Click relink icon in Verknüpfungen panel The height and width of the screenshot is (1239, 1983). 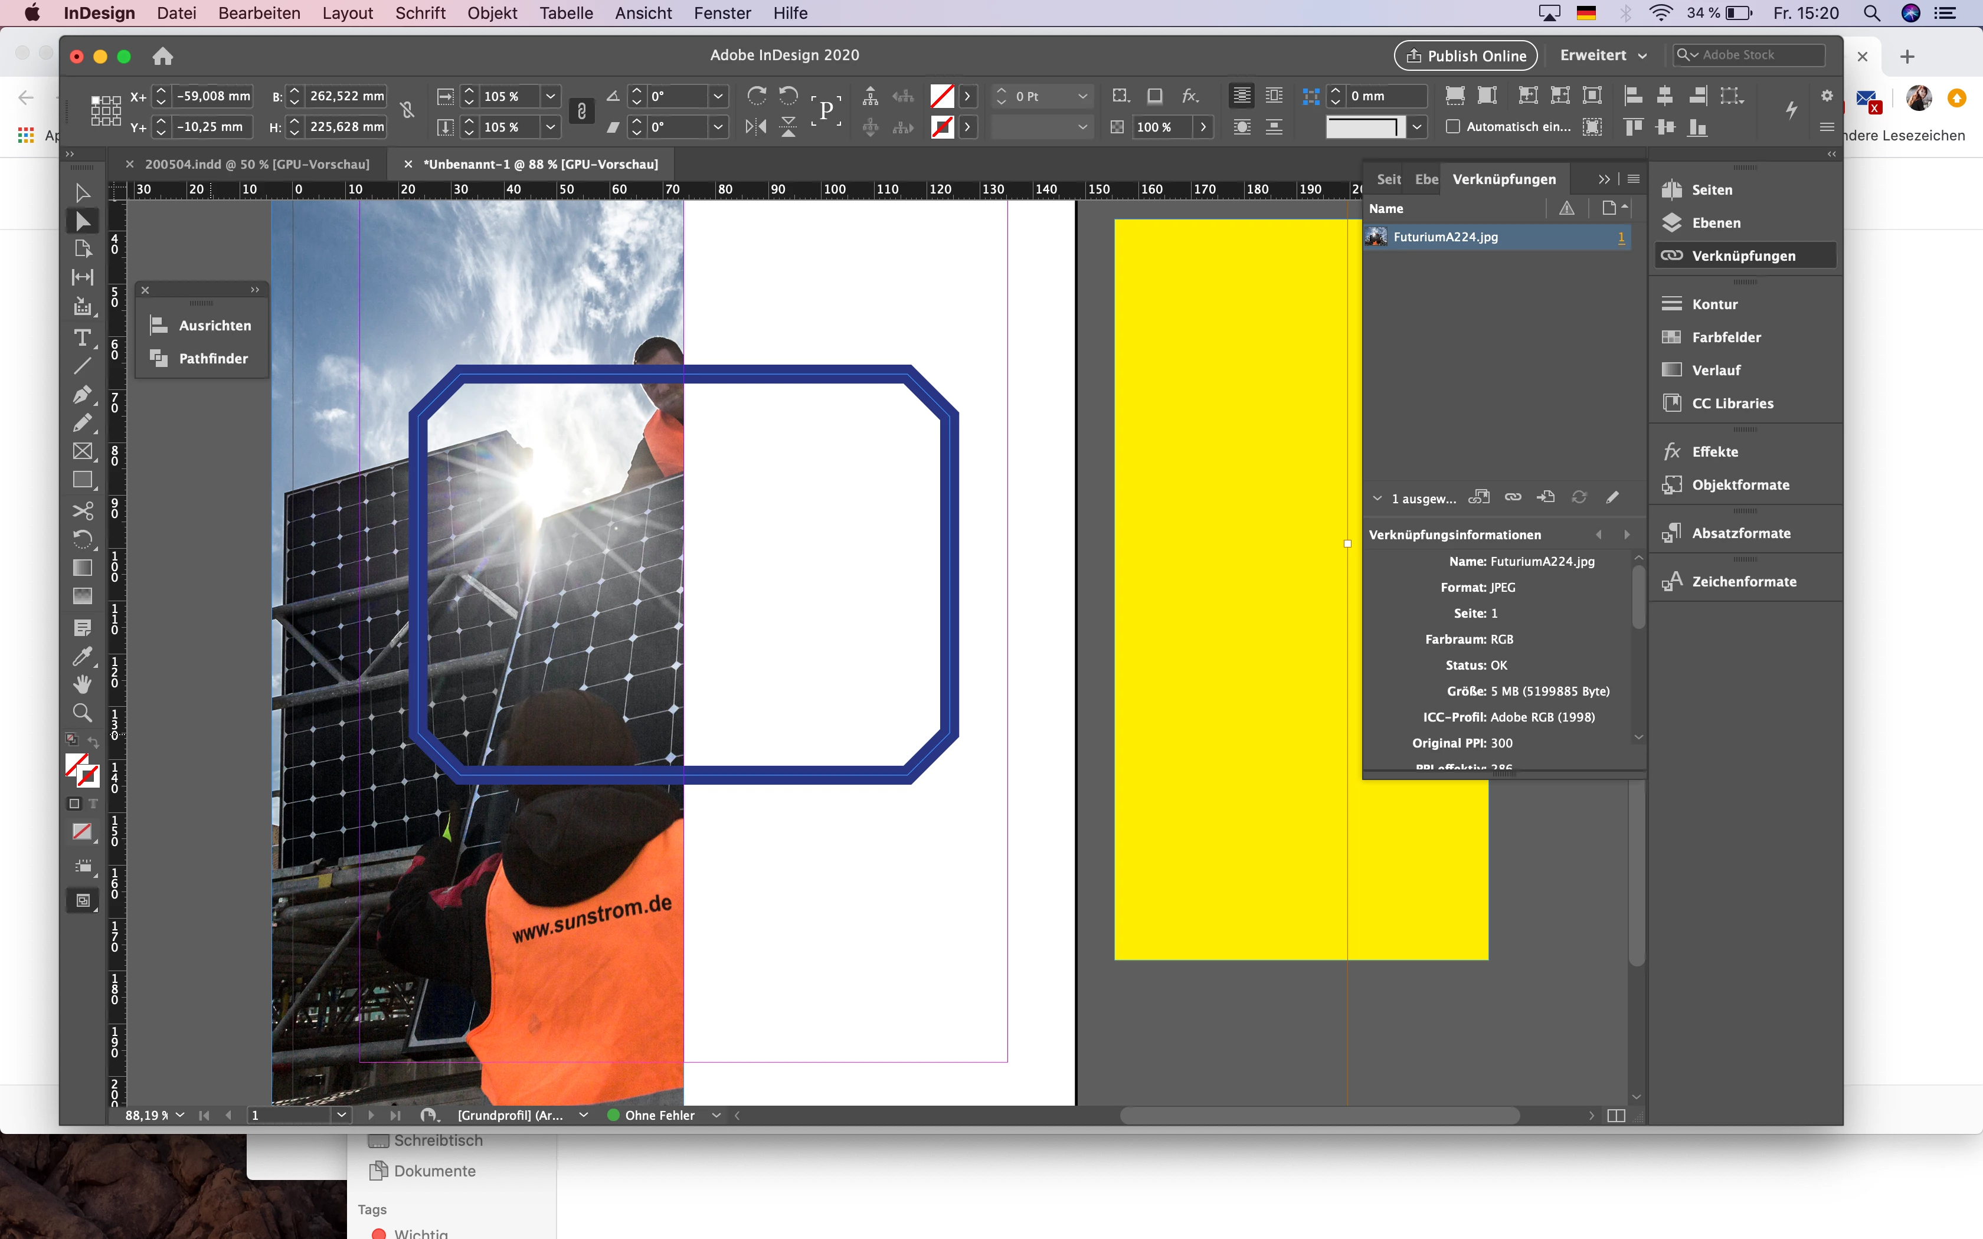pos(1513,497)
